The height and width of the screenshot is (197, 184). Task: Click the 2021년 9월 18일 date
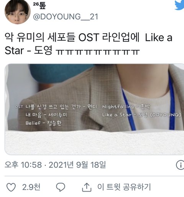click(77, 165)
